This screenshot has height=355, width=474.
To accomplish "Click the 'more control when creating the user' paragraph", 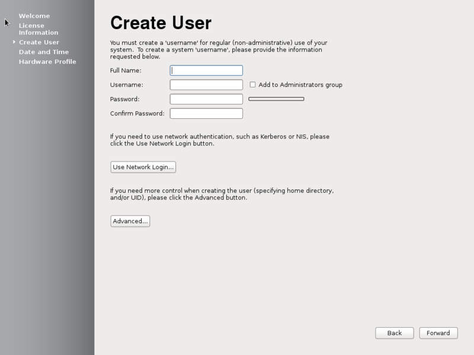I will (222, 194).
